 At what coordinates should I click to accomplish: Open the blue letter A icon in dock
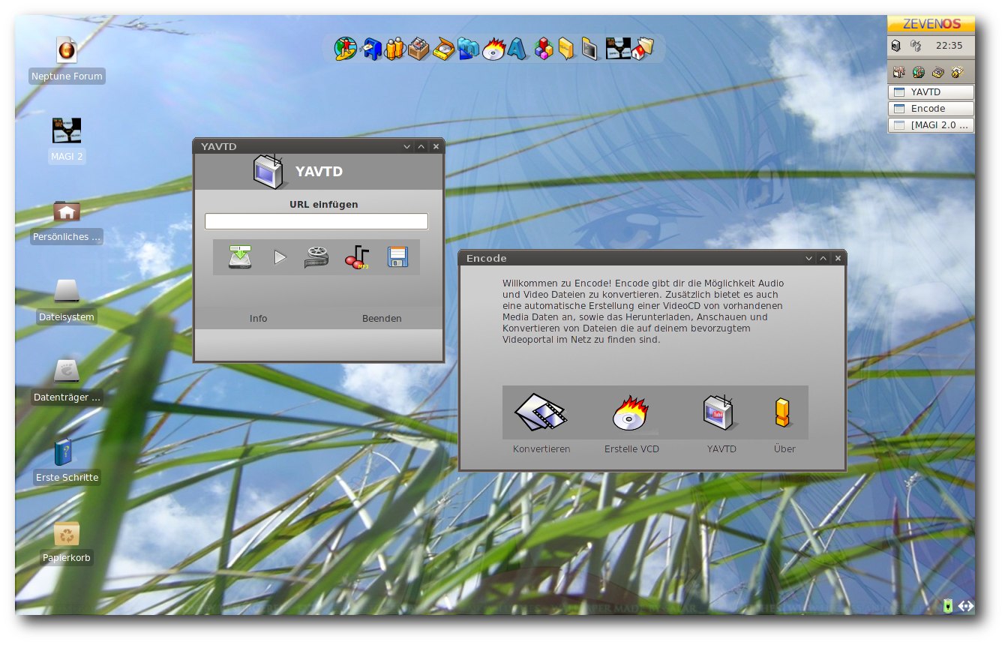pyautogui.click(x=517, y=49)
